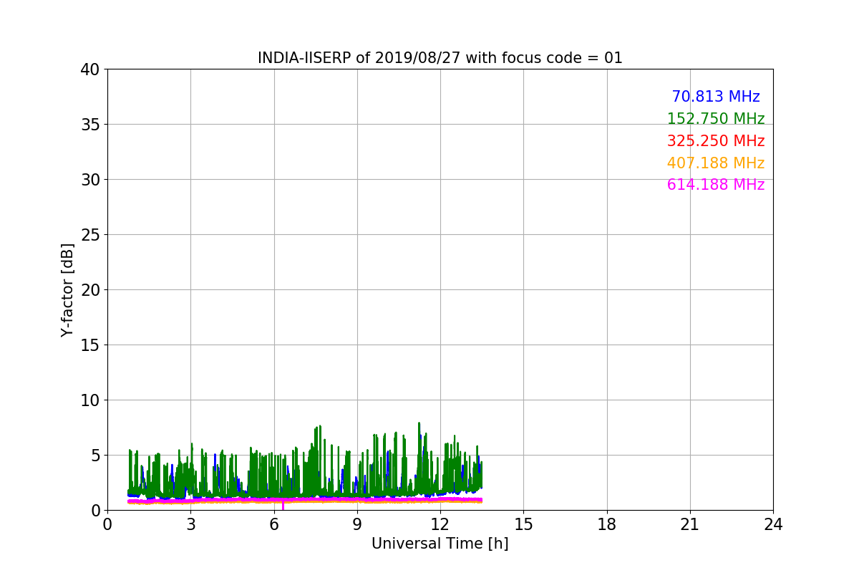The image size is (859, 573).
Task: Click y-axis tick value 20
Action: (x=90, y=290)
